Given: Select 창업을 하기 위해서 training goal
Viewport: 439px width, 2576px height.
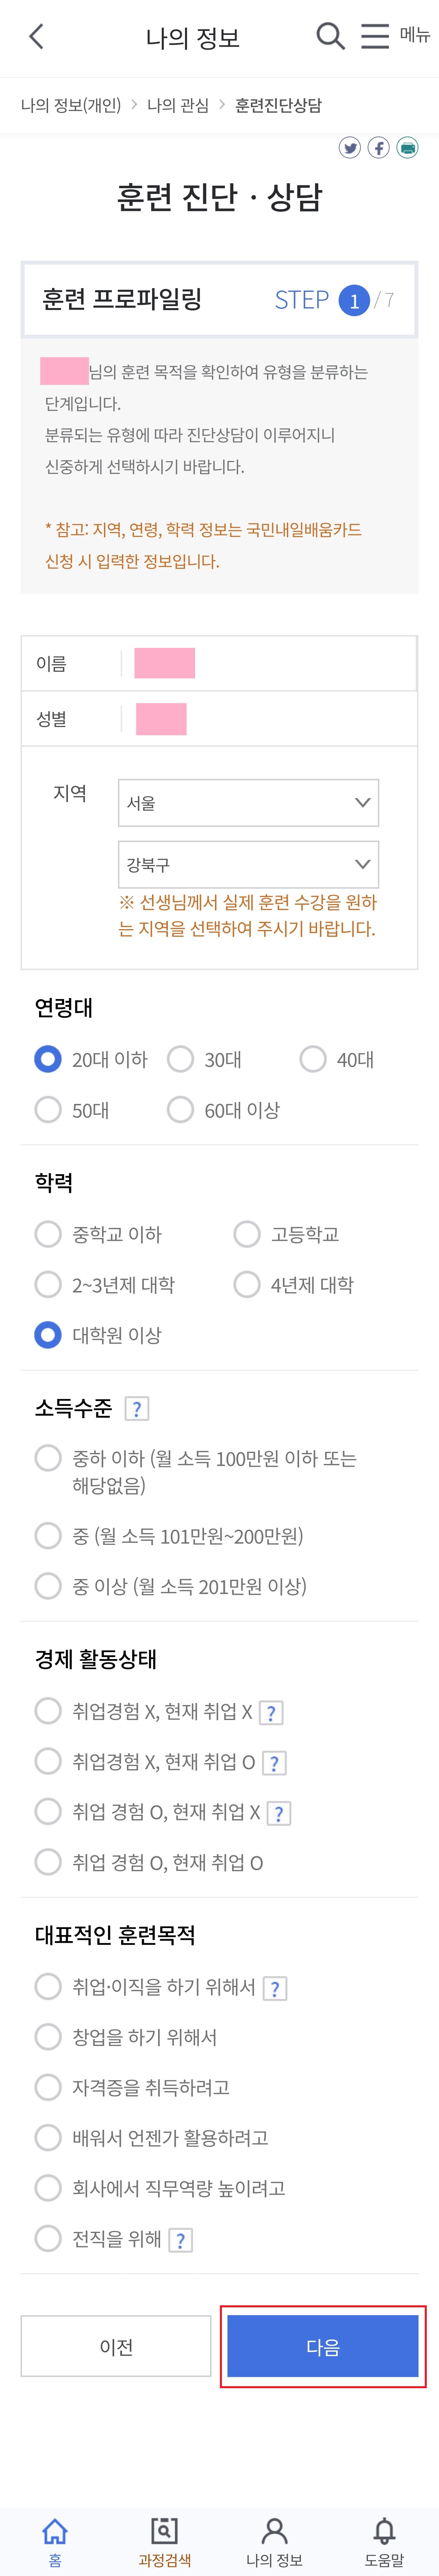Looking at the screenshot, I should pos(48,2037).
